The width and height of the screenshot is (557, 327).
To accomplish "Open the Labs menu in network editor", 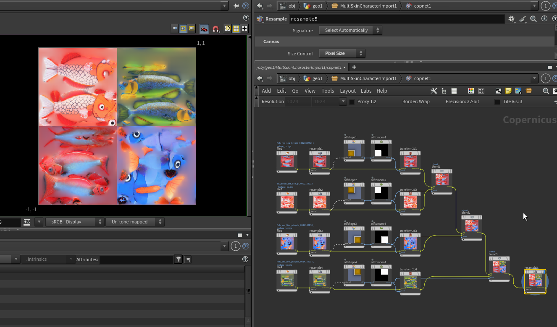I will pyautogui.click(x=366, y=91).
